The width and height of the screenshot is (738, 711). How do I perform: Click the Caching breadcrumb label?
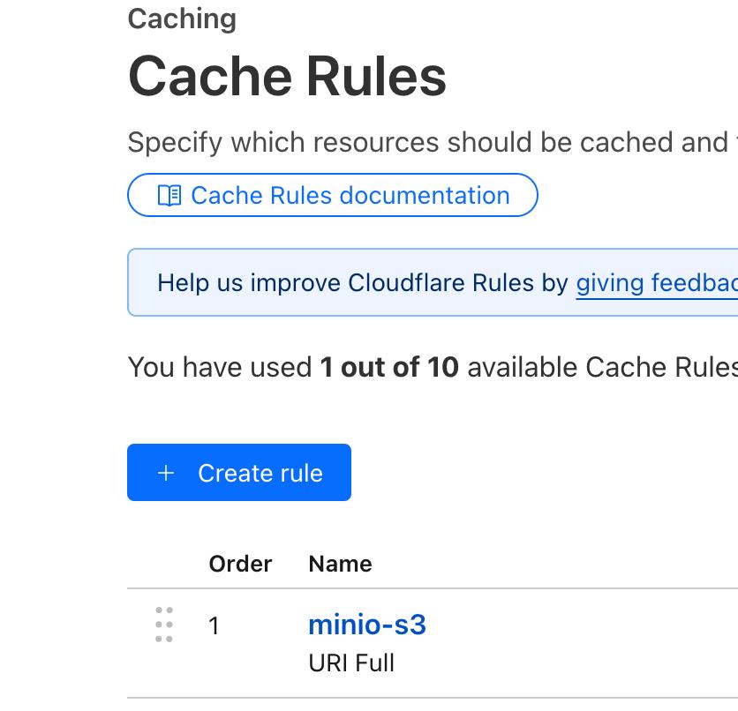pos(182,19)
